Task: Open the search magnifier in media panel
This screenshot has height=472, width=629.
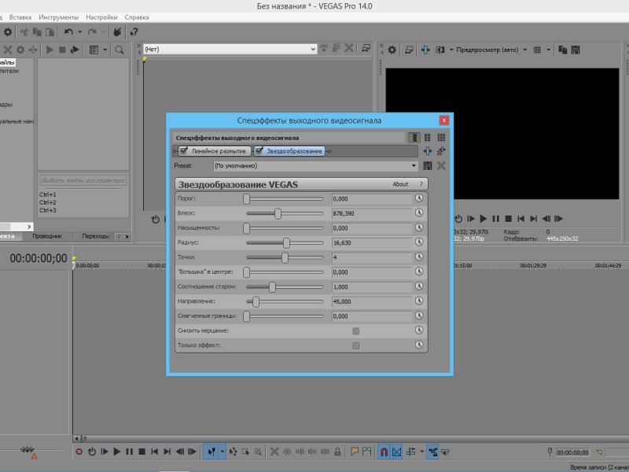Action: point(120,50)
